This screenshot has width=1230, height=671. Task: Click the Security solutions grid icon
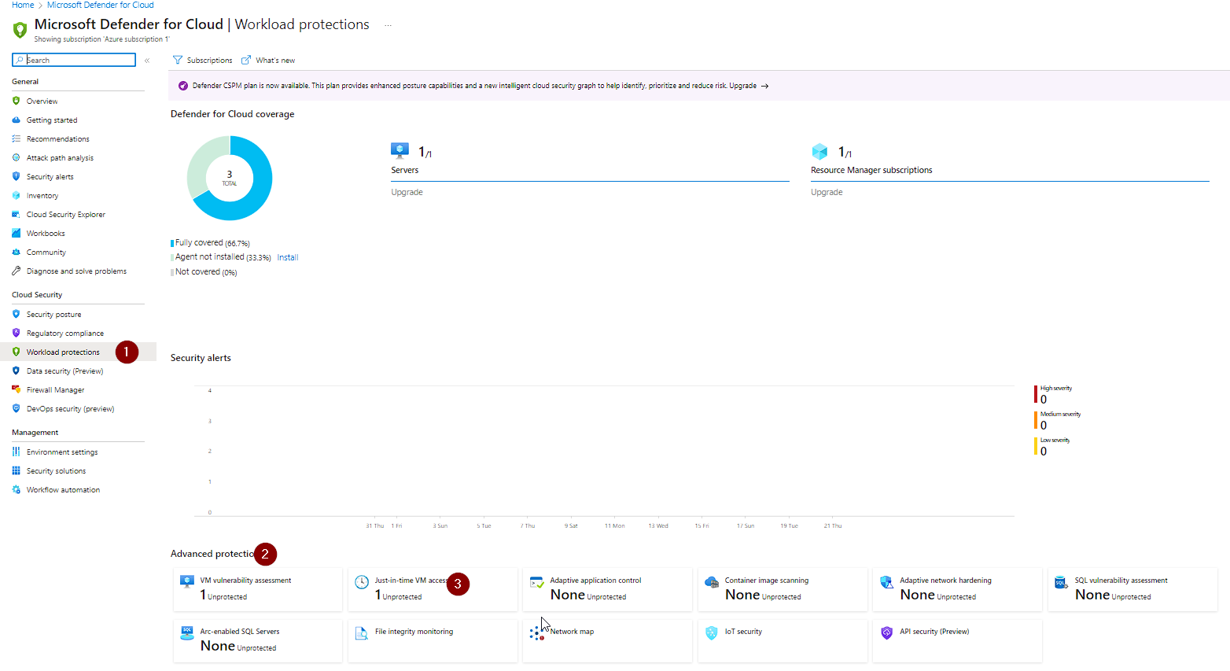coord(16,470)
